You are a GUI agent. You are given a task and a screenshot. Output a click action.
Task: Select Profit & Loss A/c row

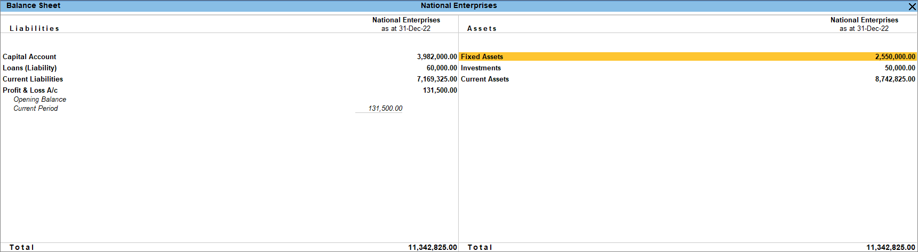point(229,90)
